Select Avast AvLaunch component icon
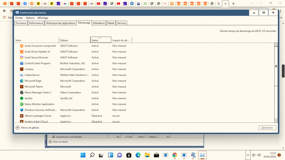This screenshot has height=160, width=285. click(22, 46)
